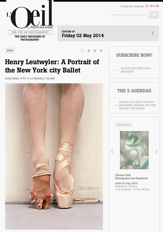Screen dimensions: 163x232
Task: Open Thomas Ruff exhibition thumbnail
Action: 134,150
